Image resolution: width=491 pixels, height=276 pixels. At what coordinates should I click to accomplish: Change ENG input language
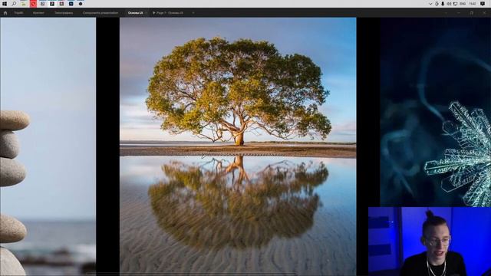click(x=463, y=4)
